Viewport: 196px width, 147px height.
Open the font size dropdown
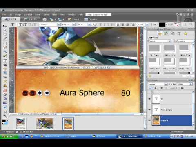[x=89, y=24]
